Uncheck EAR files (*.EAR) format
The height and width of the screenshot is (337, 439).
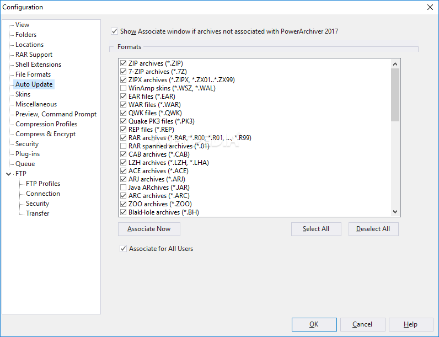click(x=123, y=97)
